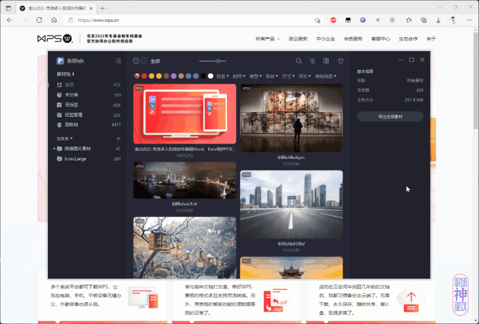The height and width of the screenshot is (324, 479).
Task: Open Edge settings and more menu
Action: click(x=469, y=20)
